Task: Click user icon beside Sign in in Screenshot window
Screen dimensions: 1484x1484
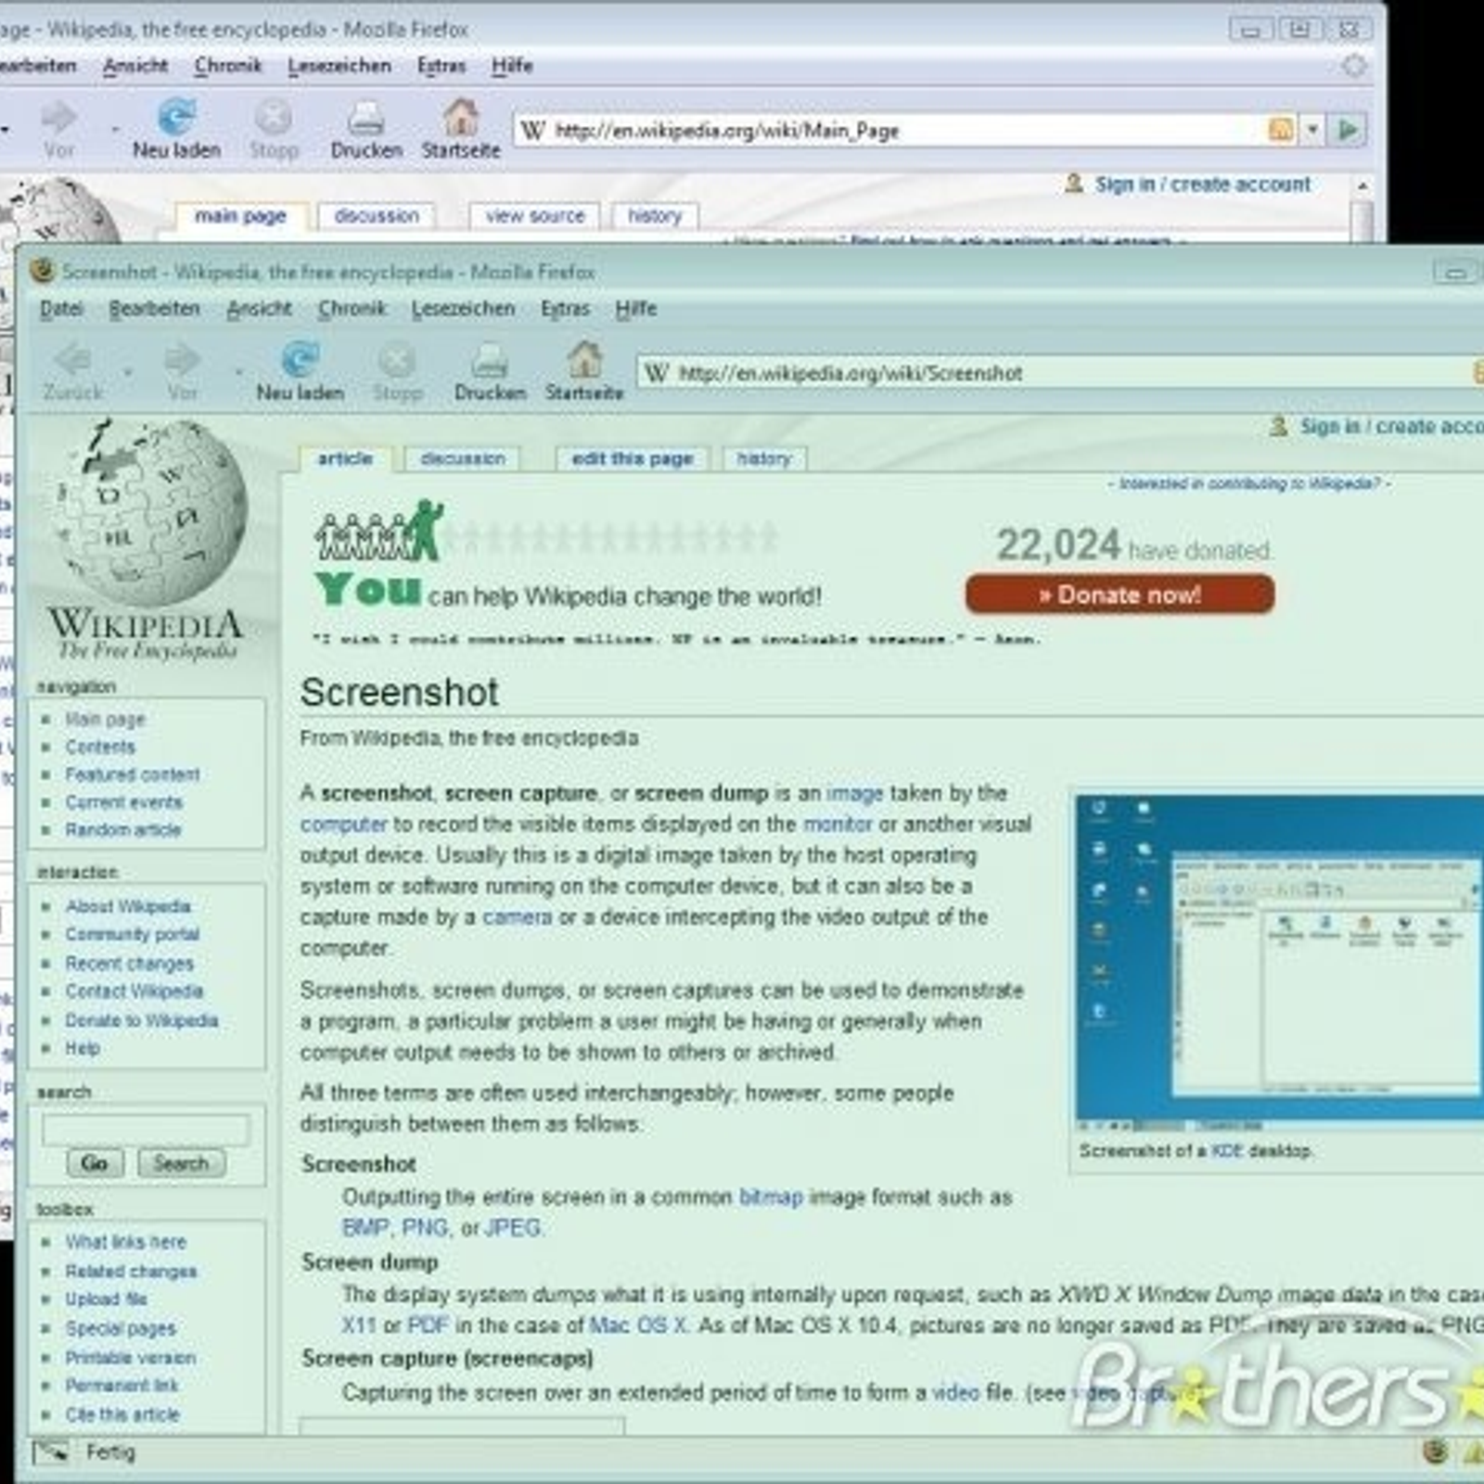Action: point(1279,426)
